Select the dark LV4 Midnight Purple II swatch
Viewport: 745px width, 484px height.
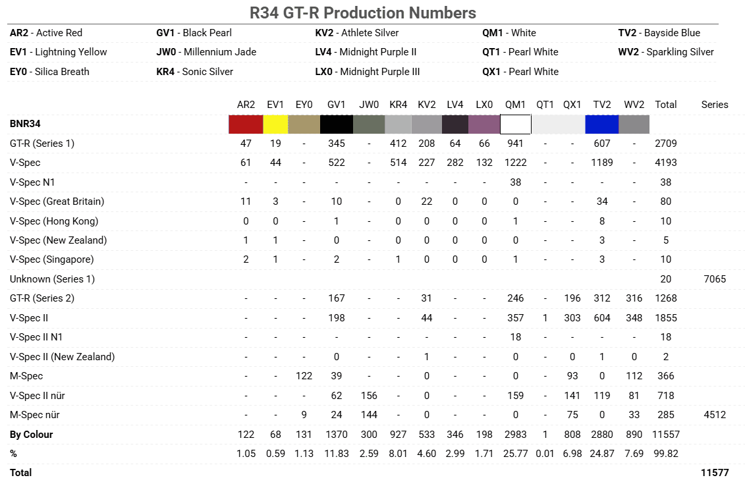(x=455, y=124)
